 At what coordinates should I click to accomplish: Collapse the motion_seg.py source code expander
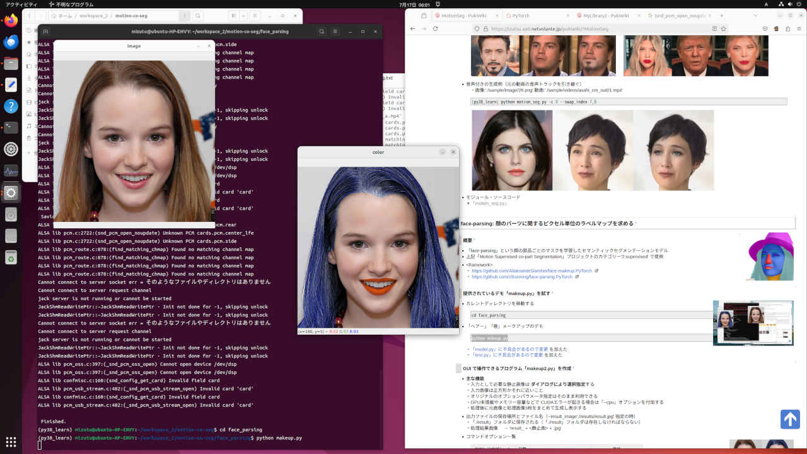point(468,204)
